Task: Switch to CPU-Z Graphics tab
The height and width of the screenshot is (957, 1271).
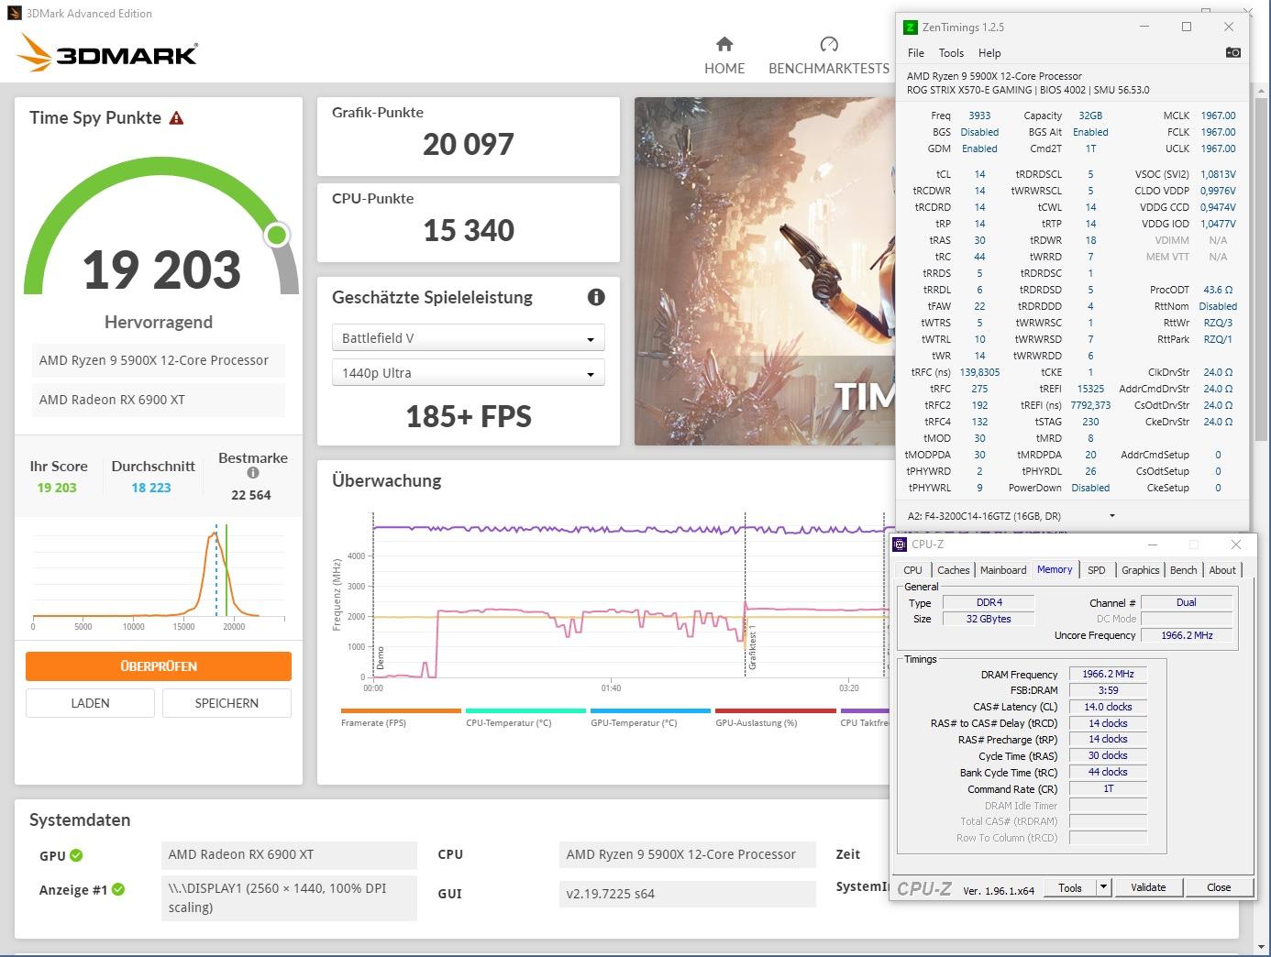Action: tap(1141, 570)
